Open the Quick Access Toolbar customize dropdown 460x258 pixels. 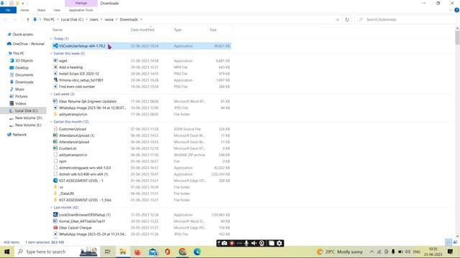point(22,3)
